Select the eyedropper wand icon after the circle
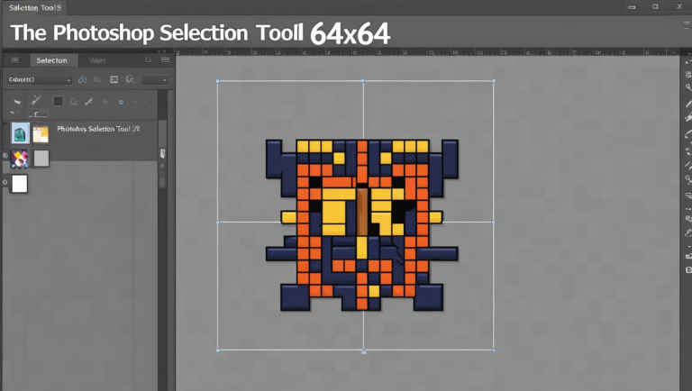692x391 pixels. click(x=88, y=102)
